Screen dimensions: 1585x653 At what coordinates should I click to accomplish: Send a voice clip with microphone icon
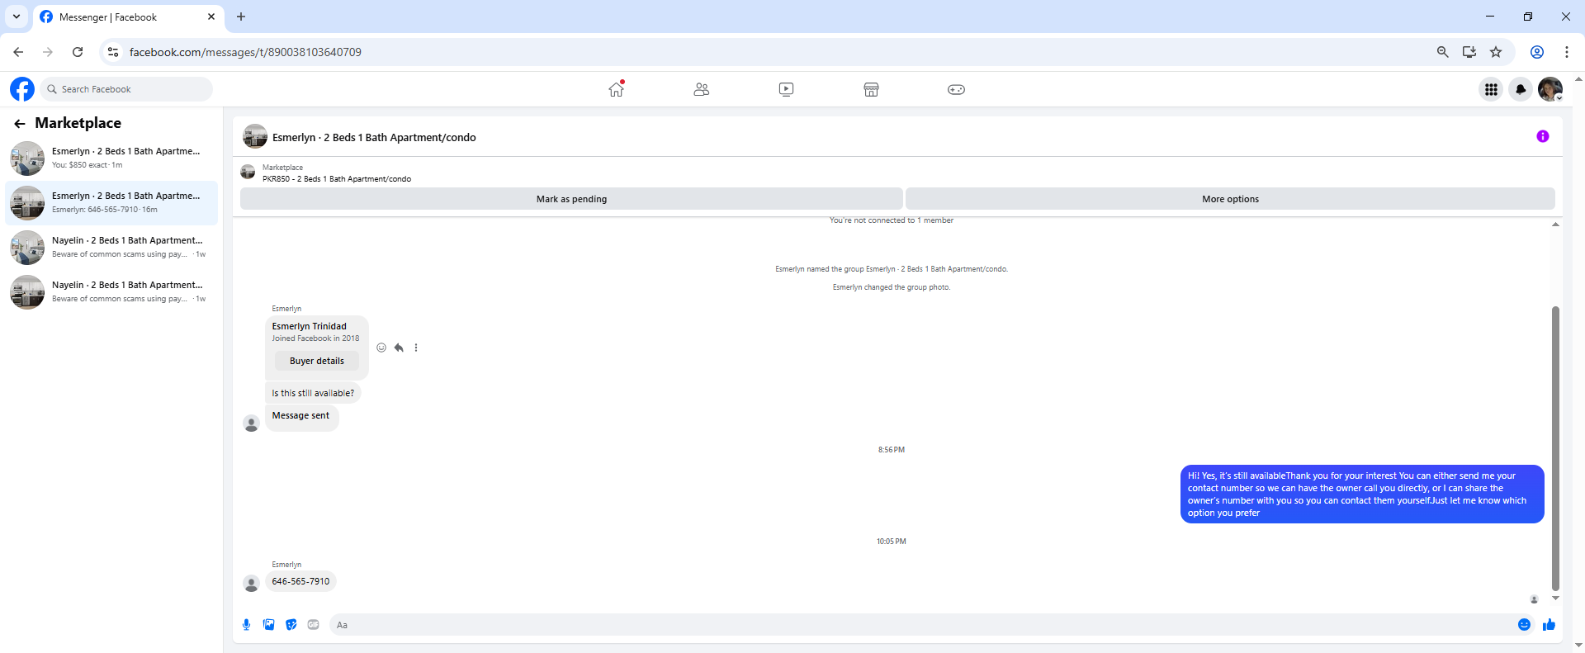pyautogui.click(x=246, y=625)
